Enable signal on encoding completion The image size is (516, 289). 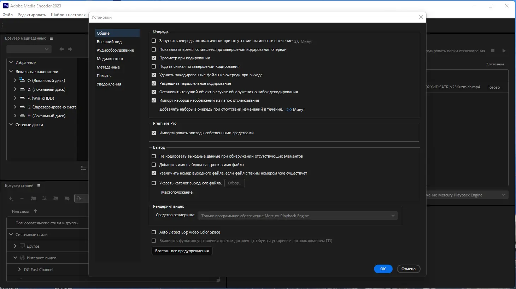[154, 66]
